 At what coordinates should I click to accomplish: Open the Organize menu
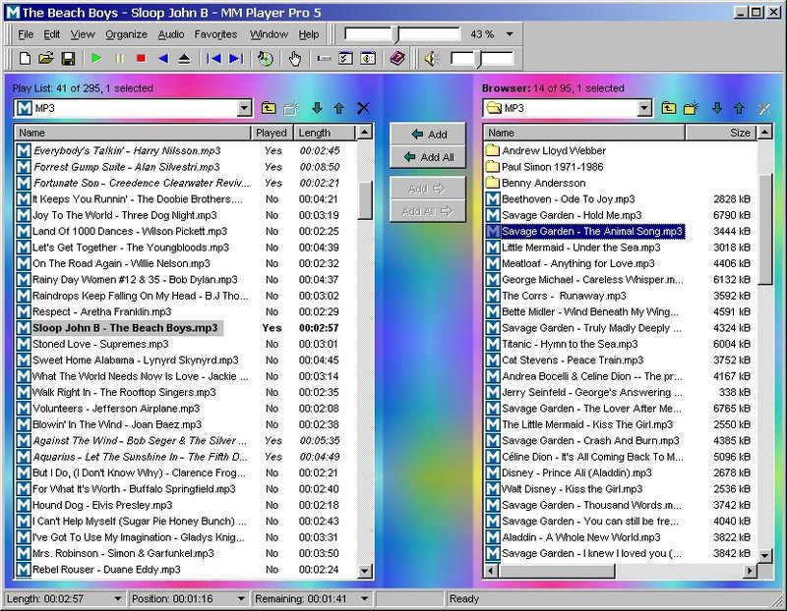(x=126, y=34)
